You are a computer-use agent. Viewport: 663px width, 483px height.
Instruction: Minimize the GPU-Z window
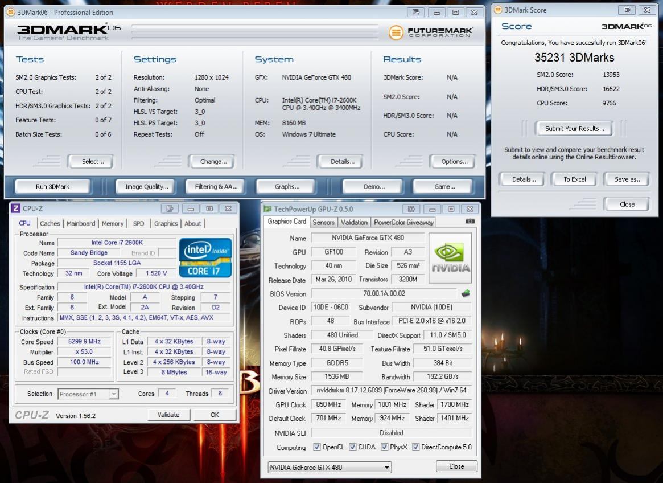tap(432, 208)
